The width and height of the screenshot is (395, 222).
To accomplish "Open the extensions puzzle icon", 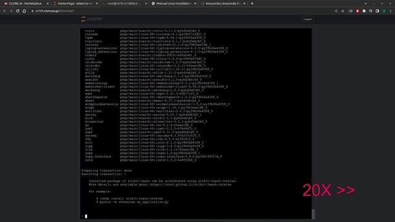I will (x=364, y=11).
